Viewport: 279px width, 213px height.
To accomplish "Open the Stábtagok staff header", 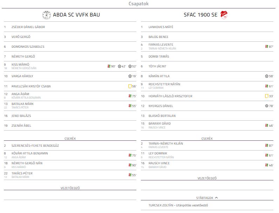I will click(x=205, y=198).
